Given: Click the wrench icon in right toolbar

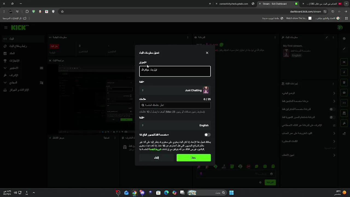Looking at the screenshot, I should 344,123.
